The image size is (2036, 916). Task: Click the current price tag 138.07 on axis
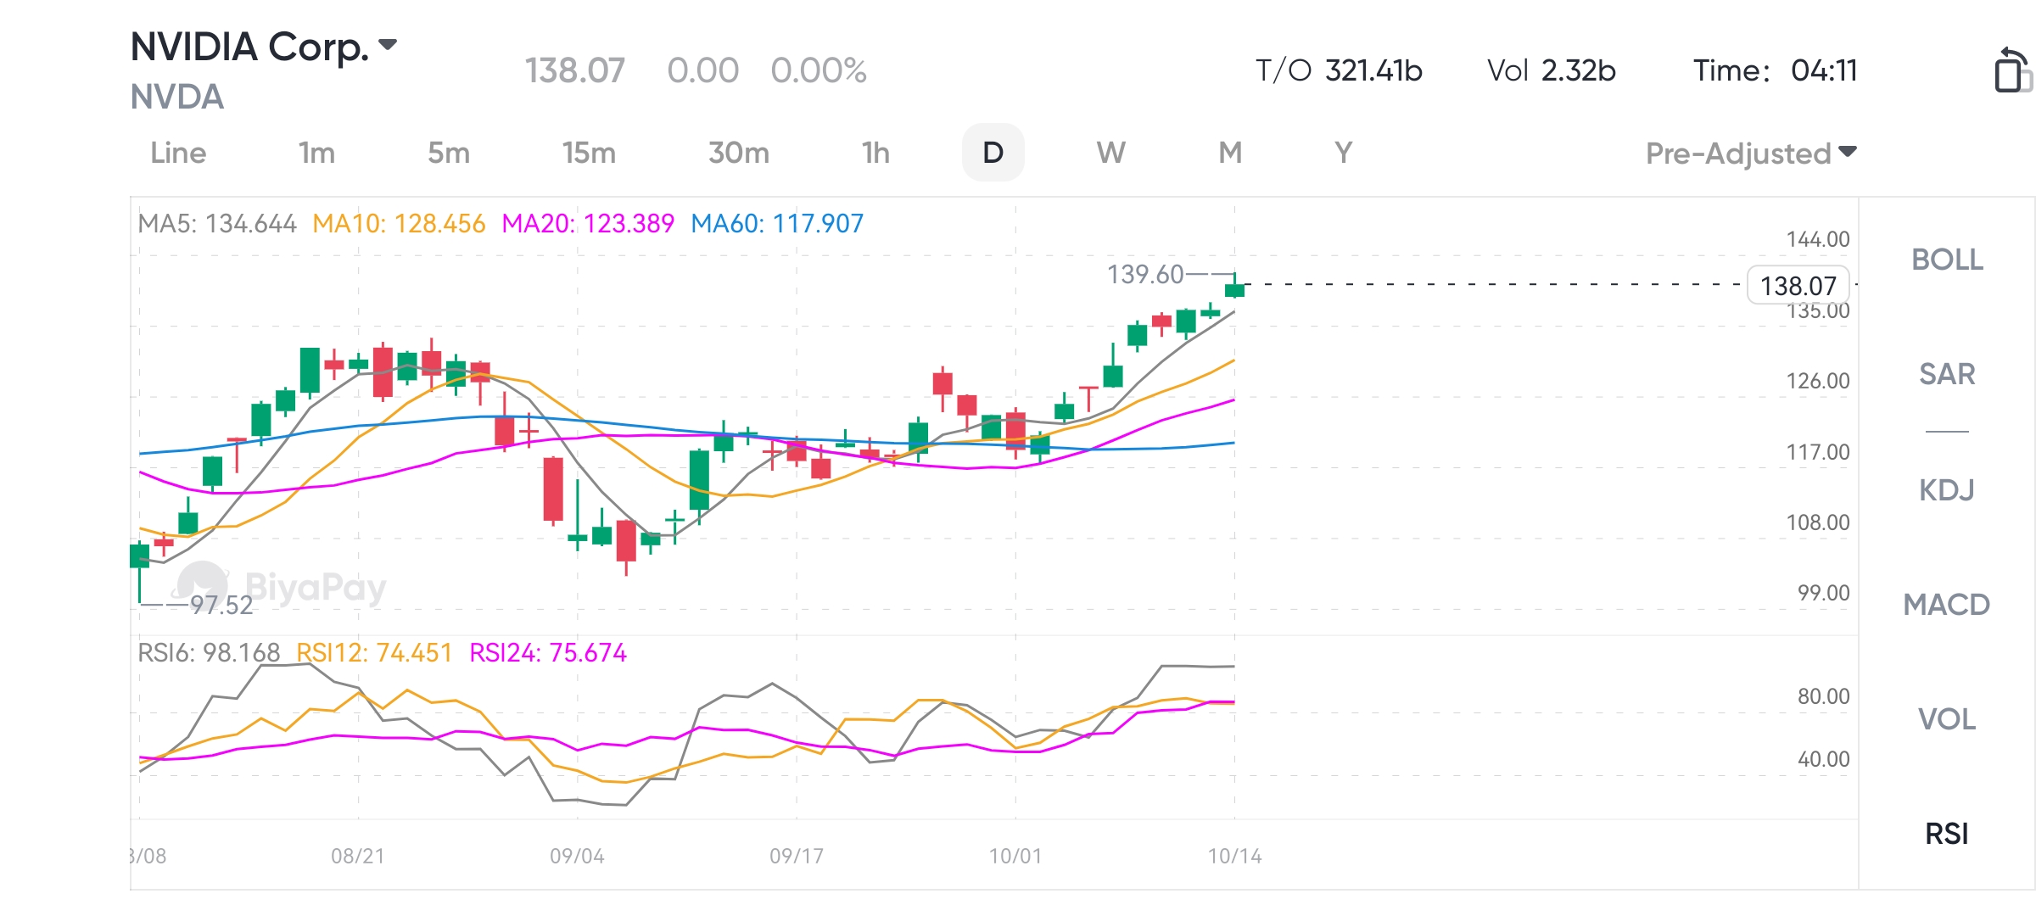[1798, 286]
